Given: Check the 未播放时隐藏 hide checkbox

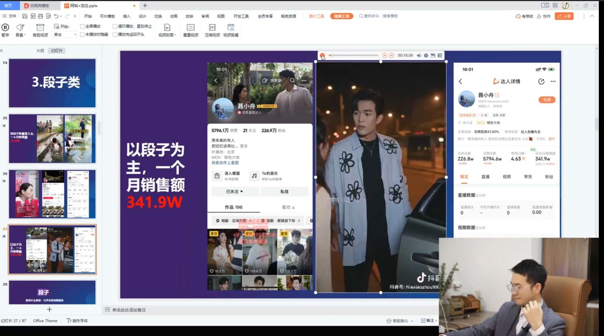Looking at the screenshot, I should (x=82, y=35).
